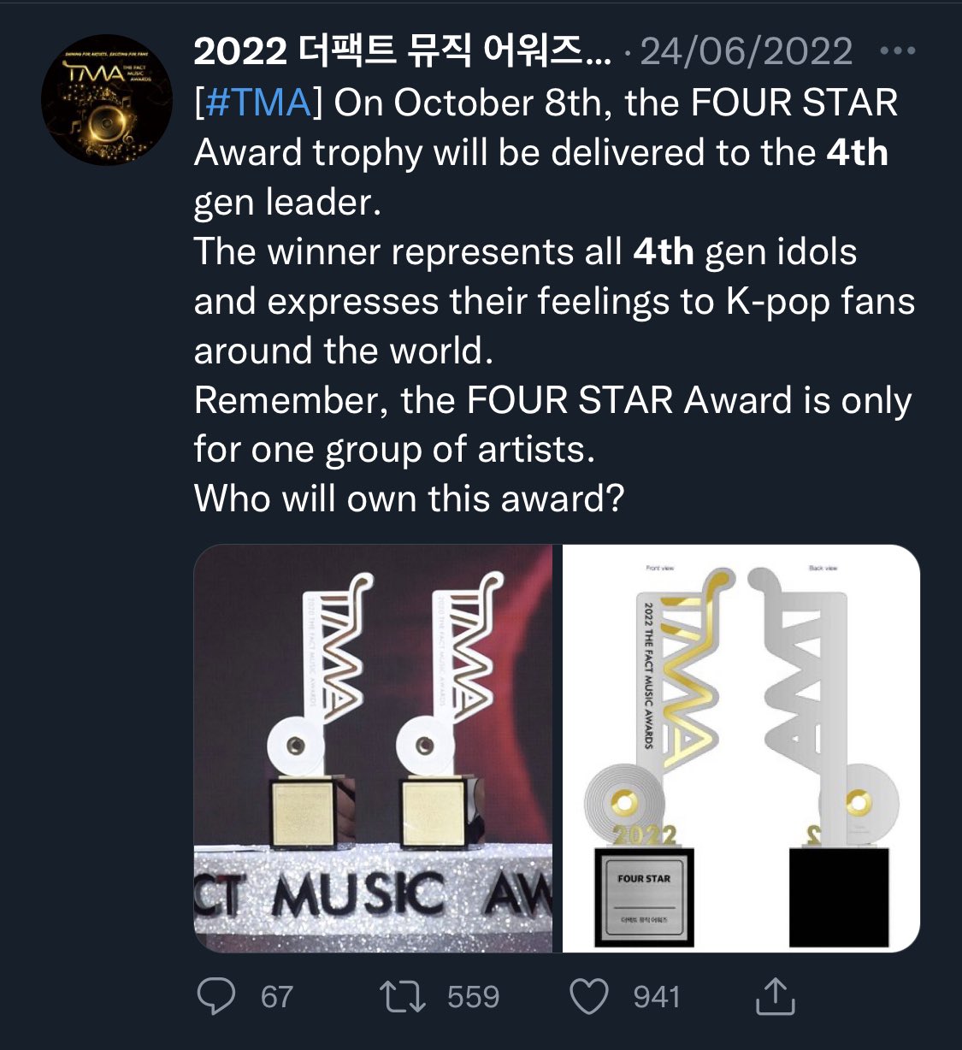Image resolution: width=962 pixels, height=1050 pixels.
Task: View the tweet date 24/06/2022
Action: [x=746, y=51]
